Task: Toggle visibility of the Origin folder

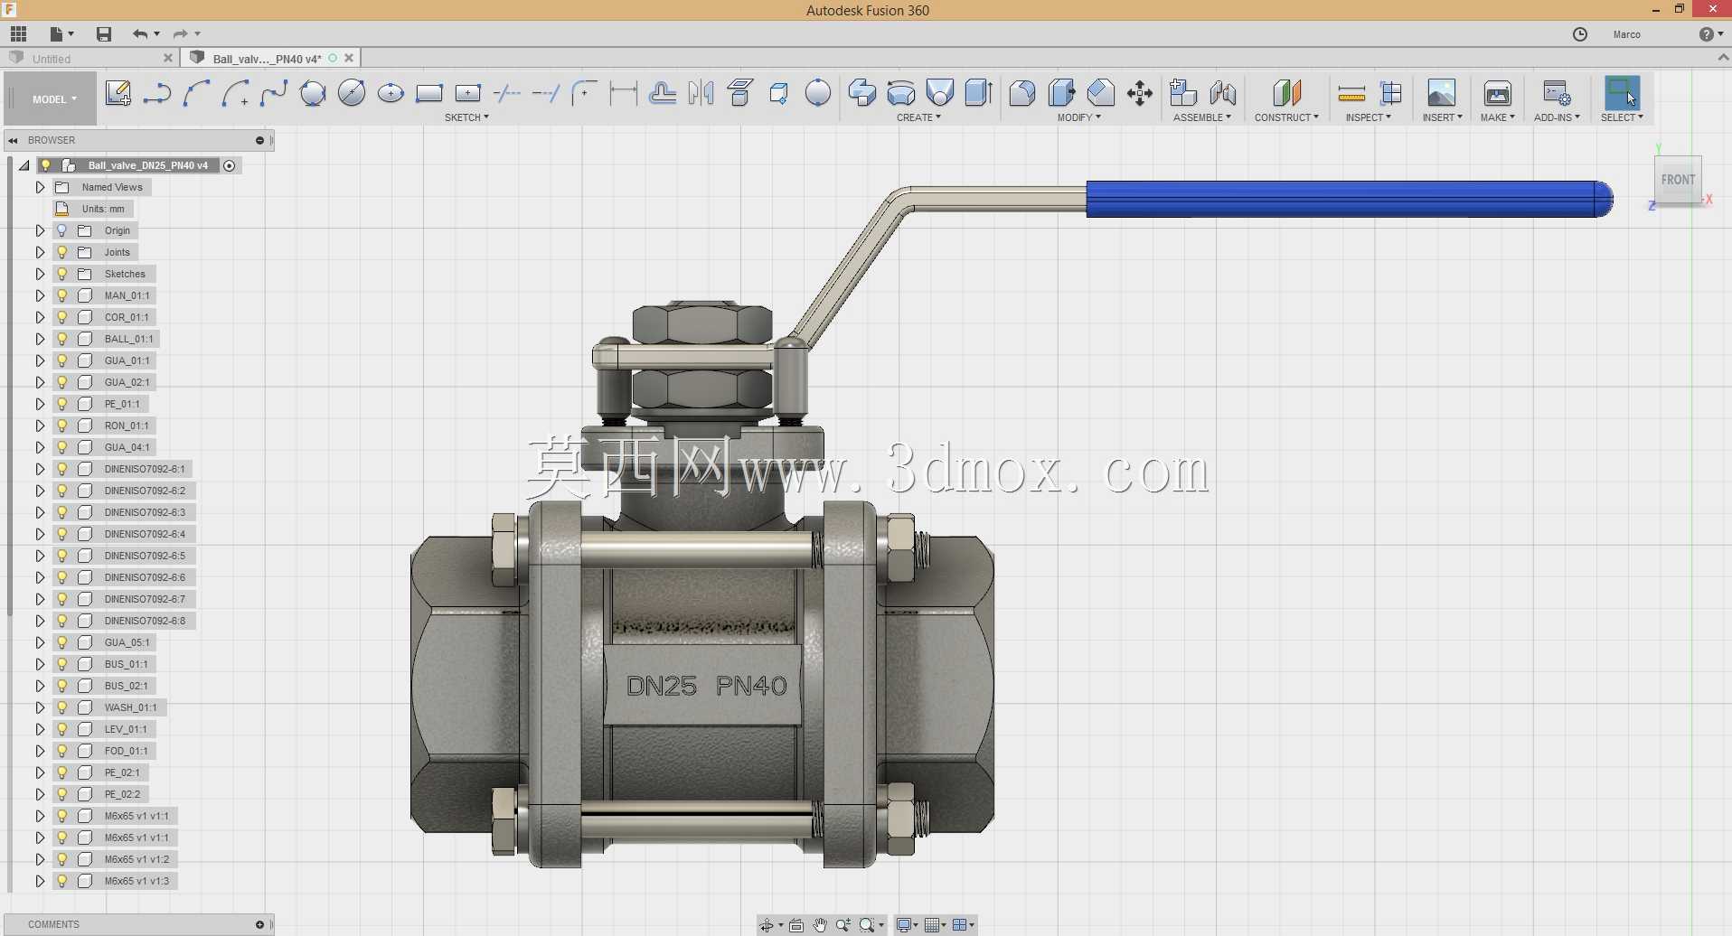Action: click(x=62, y=230)
